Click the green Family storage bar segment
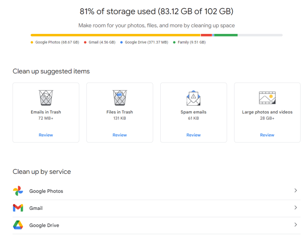 pos(226,35)
